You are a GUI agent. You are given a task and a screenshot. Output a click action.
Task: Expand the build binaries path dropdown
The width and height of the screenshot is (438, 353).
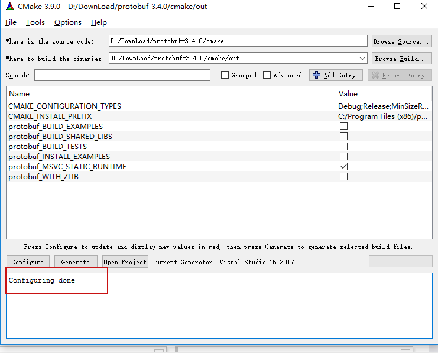362,59
